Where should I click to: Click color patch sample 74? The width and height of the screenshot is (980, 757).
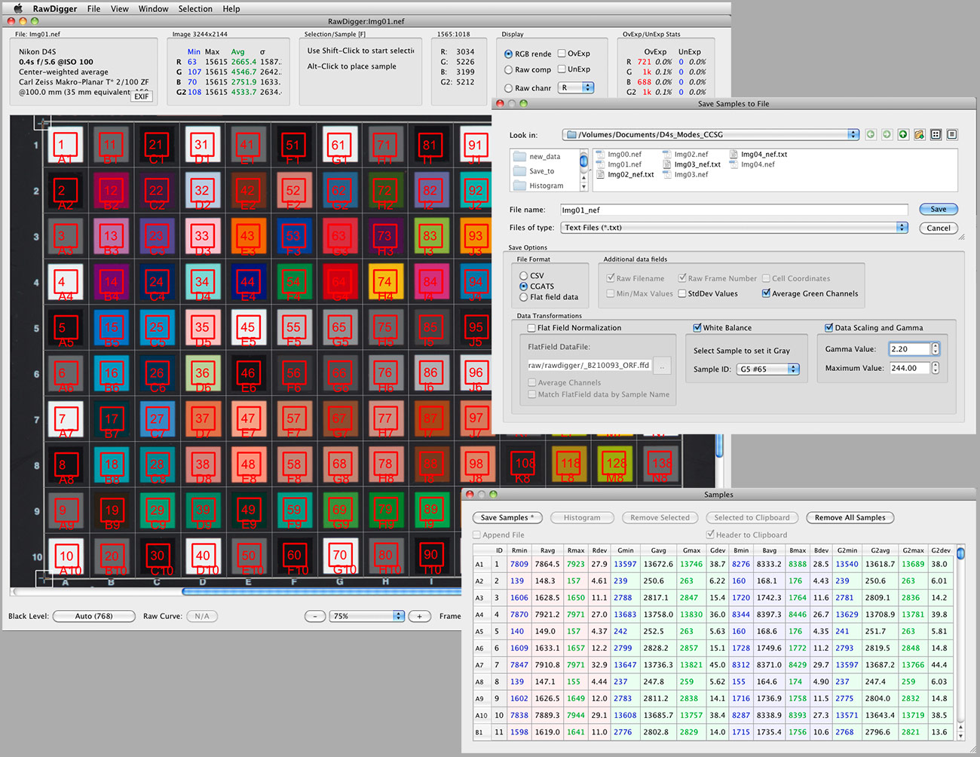(384, 282)
